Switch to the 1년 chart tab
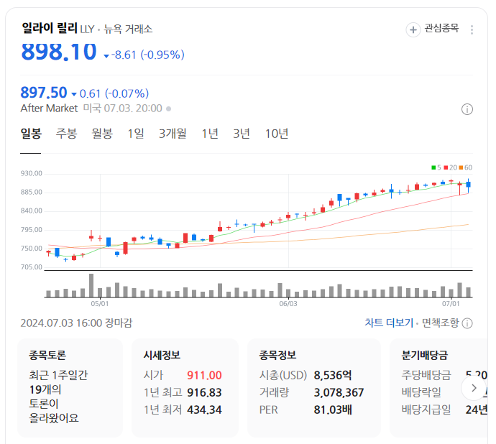496x444 pixels. [x=210, y=134]
